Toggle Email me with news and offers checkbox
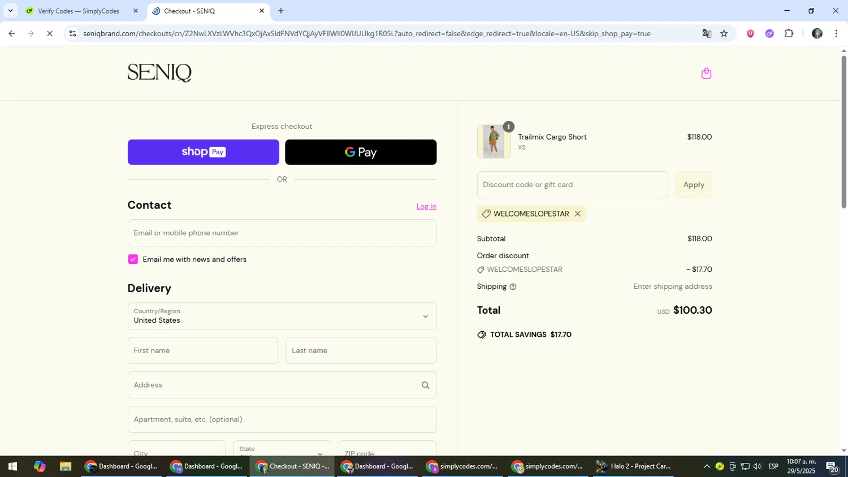Viewport: 848px width, 477px height. (x=133, y=259)
